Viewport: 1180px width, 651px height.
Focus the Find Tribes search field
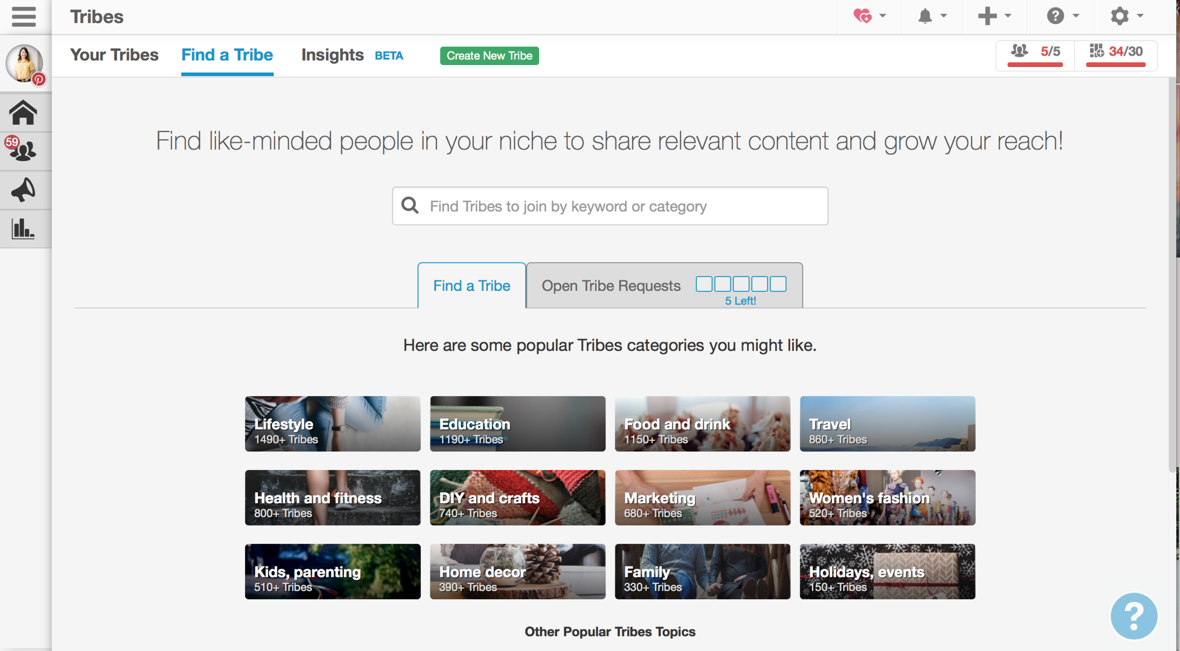610,206
